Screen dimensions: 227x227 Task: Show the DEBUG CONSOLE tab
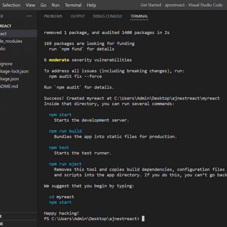[107, 16]
